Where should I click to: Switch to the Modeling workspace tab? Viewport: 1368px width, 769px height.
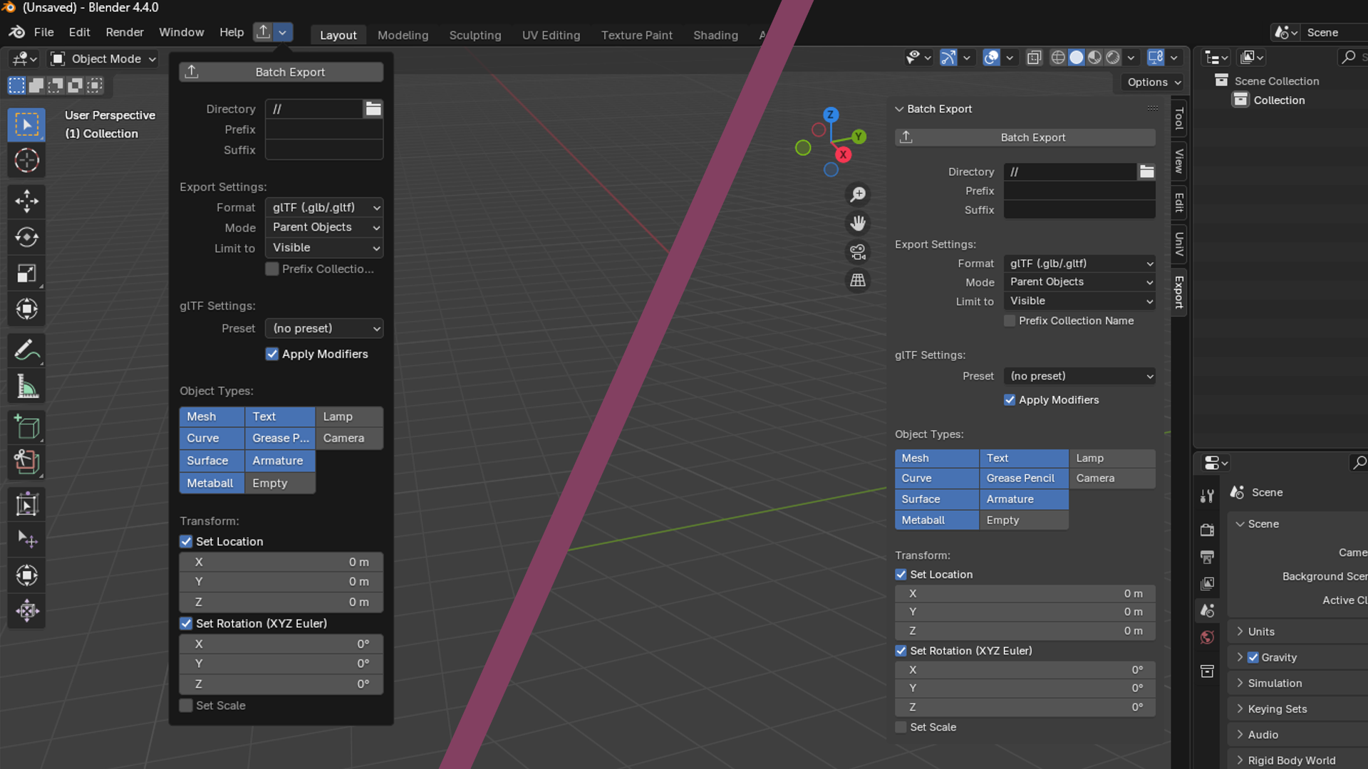point(403,35)
